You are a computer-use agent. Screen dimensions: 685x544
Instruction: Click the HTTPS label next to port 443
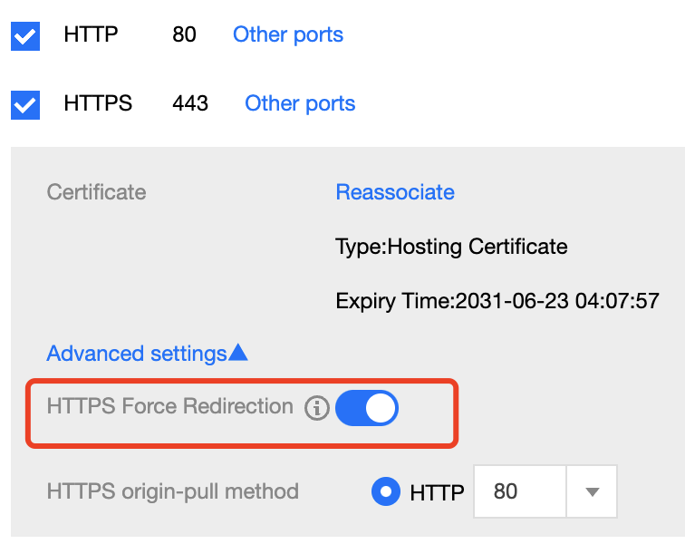98,103
